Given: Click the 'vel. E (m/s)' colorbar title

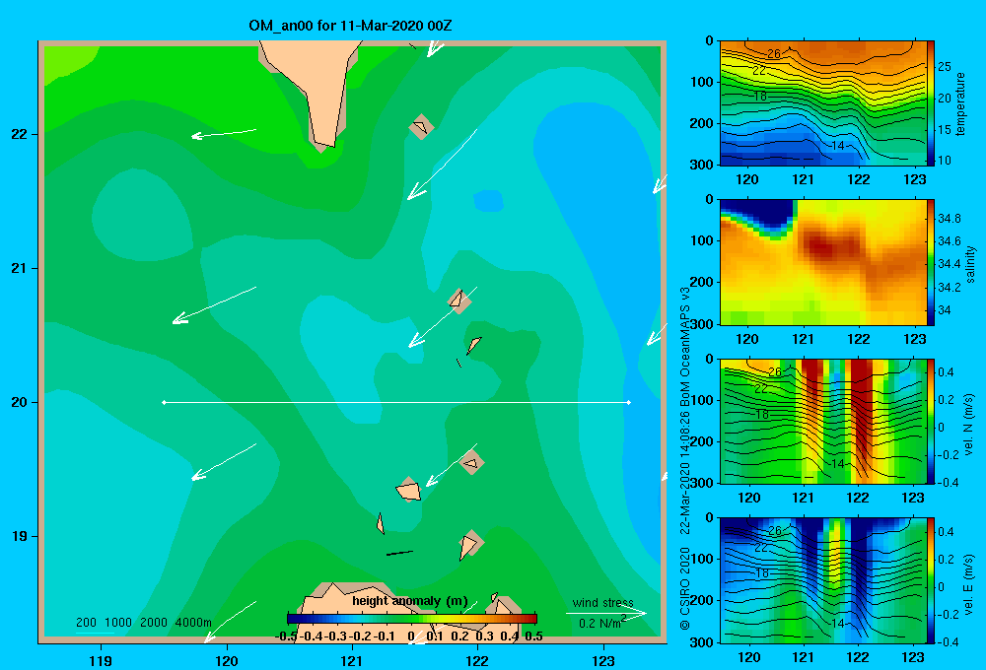Looking at the screenshot, I should point(968,584).
